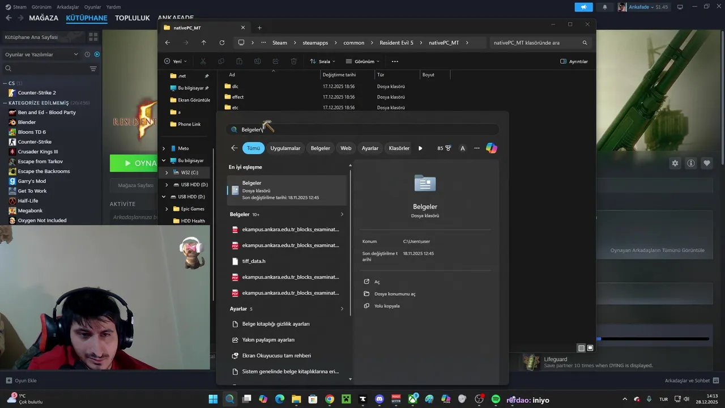Viewport: 725px width, 408px height.
Task: Select Web search filter tab
Action: pos(346,148)
